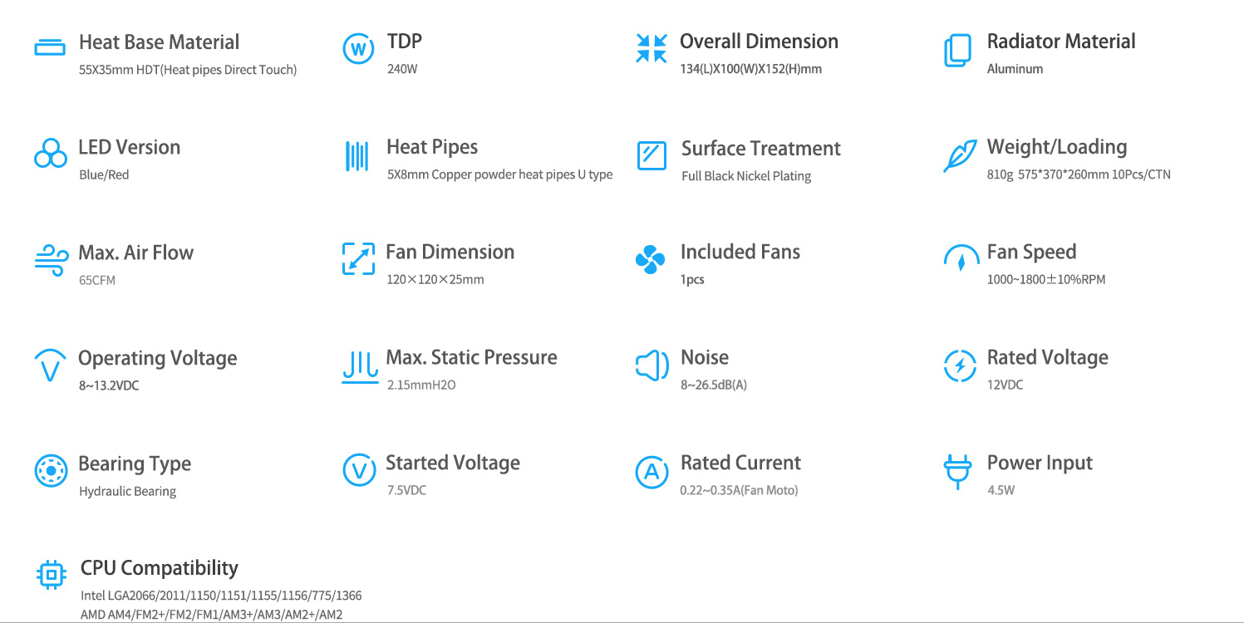The height and width of the screenshot is (623, 1244).
Task: Select the LED Version three-circles icon
Action: 51,154
